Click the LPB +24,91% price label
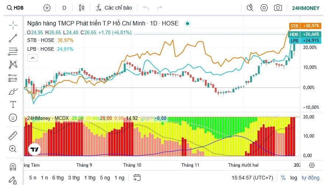 [x=305, y=40]
